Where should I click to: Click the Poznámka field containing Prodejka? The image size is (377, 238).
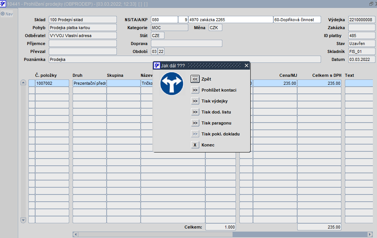click(185, 59)
